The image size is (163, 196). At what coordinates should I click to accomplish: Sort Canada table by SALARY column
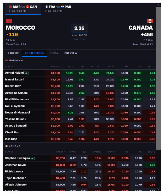(x=61, y=152)
